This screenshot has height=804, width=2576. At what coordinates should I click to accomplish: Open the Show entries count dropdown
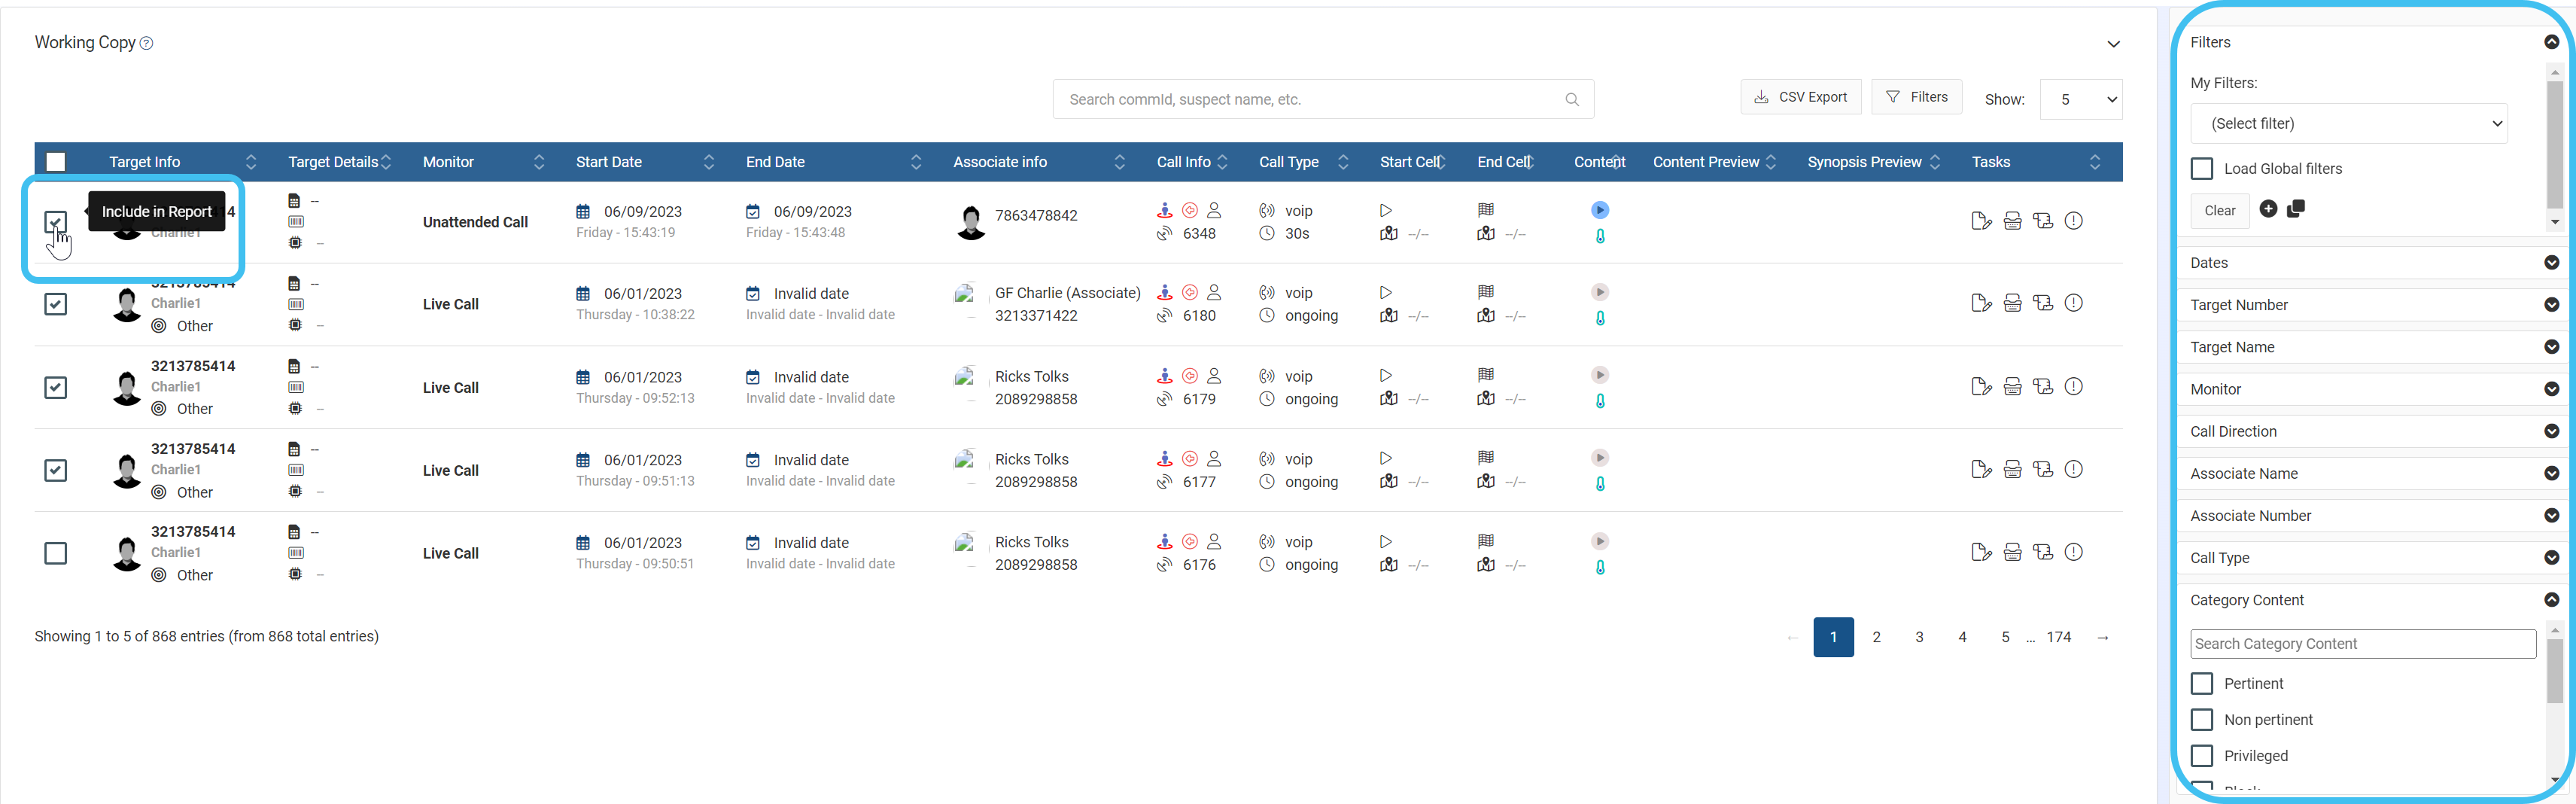tap(2080, 100)
